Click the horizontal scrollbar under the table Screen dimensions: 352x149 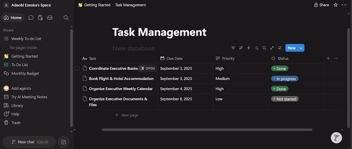tap(207, 130)
